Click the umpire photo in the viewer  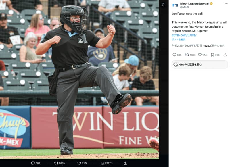pos(79,79)
